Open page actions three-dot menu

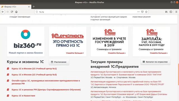(138, 12)
